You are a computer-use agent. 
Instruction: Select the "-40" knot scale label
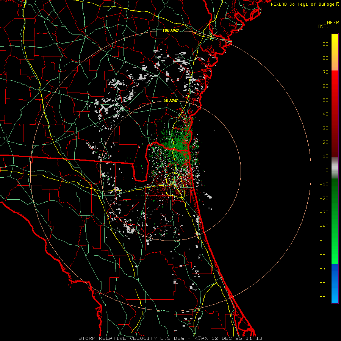click(324, 227)
